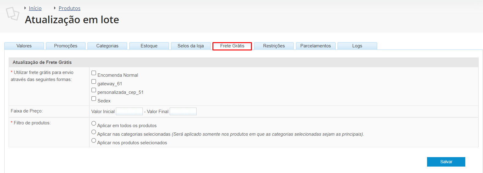This screenshot has height=173, width=483.
Task: Click the page icon beside the title
Action: [x=13, y=13]
